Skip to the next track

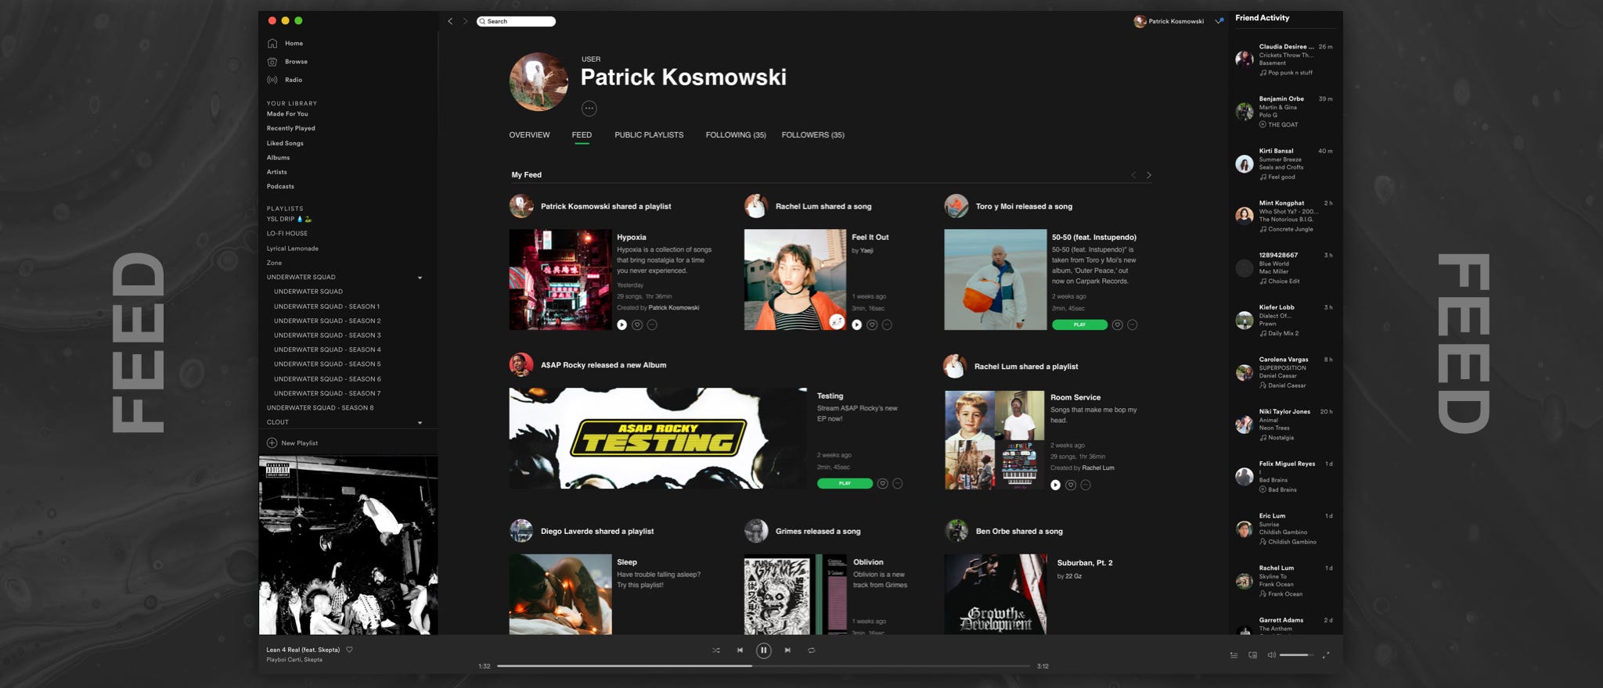tap(787, 650)
